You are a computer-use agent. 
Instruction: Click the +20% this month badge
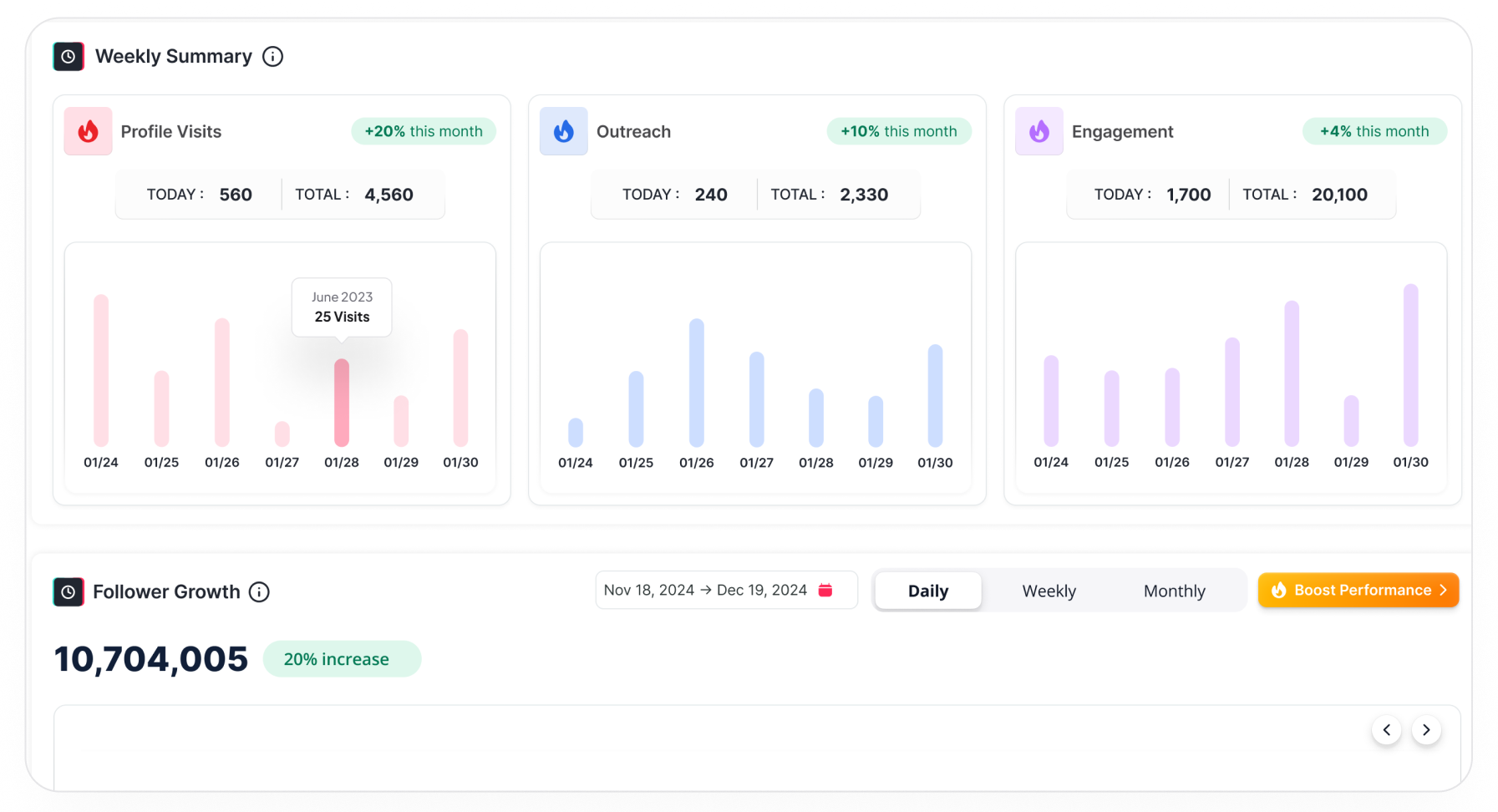(424, 131)
